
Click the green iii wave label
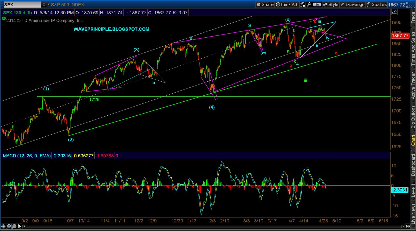pos(305,80)
